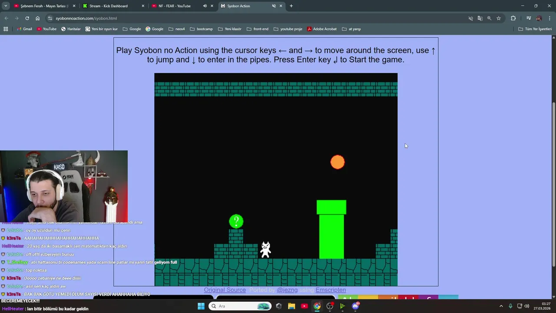Screen dimensions: 556x313
Task: Close the NF - FEAR tab
Action: click(x=212, y=6)
